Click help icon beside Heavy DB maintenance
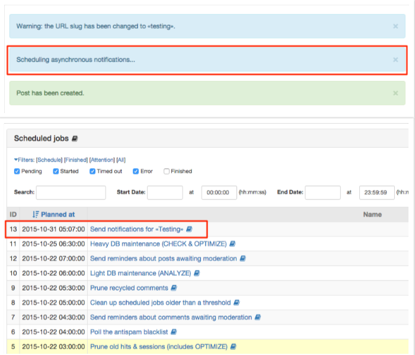Image resolution: width=415 pixels, height=355 pixels. click(232, 244)
